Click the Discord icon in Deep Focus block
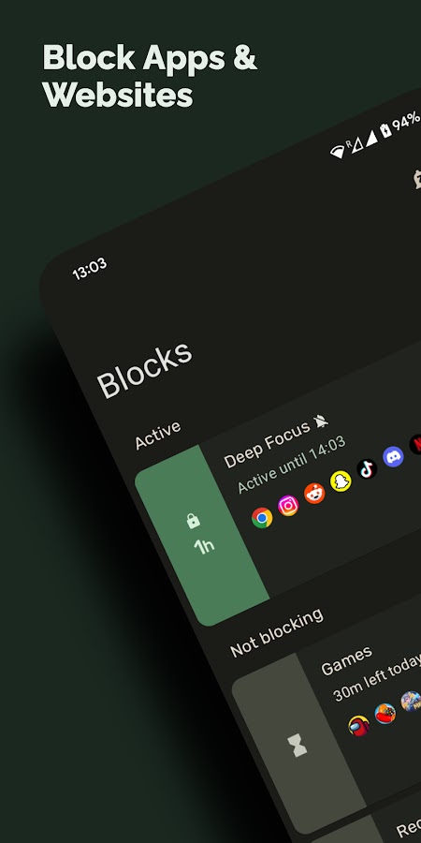The height and width of the screenshot is (843, 421). pyautogui.click(x=394, y=456)
